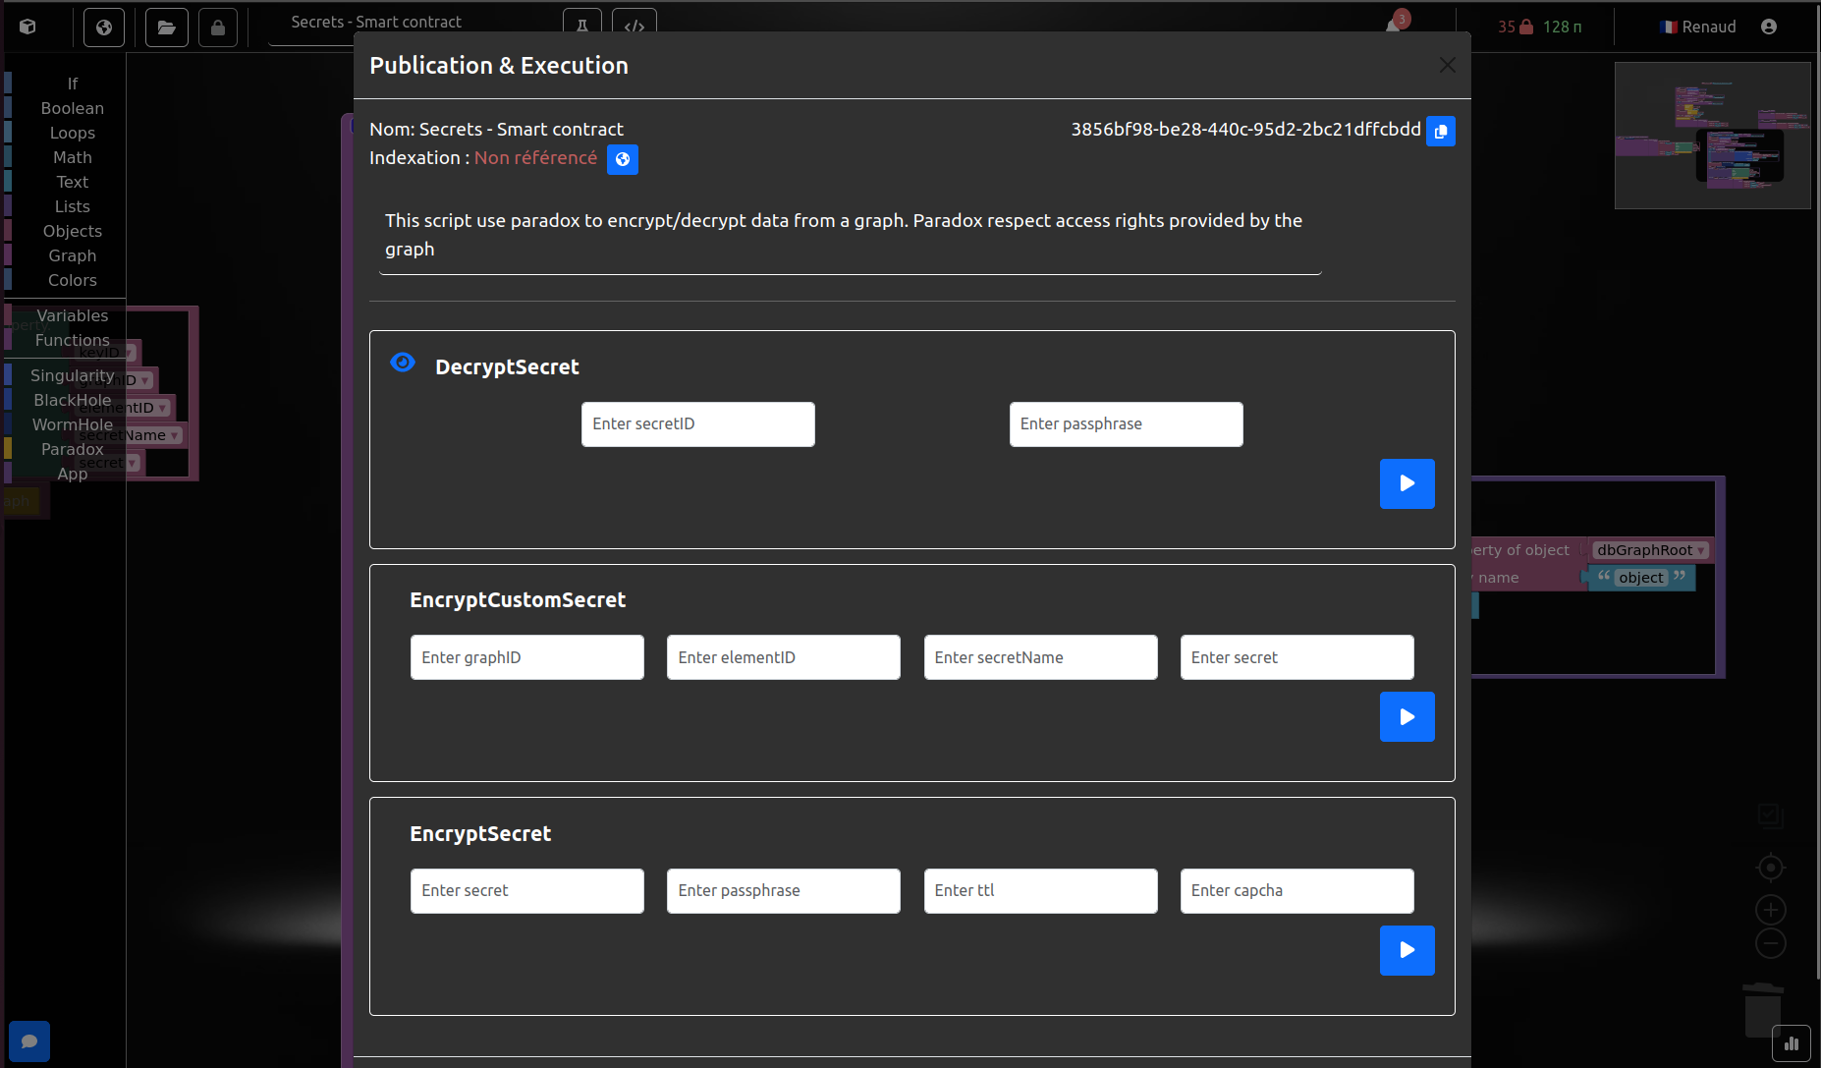Focus the Enter ttl field
The image size is (1821, 1068).
(1041, 891)
